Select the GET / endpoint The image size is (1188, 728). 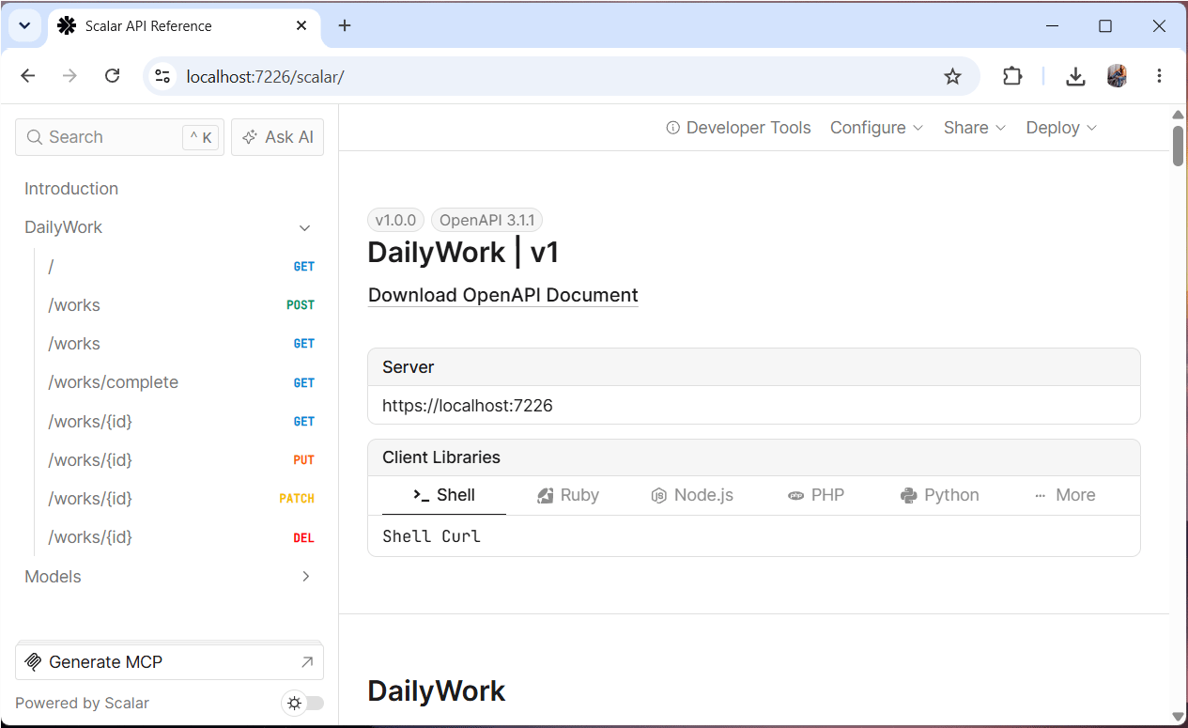181,267
